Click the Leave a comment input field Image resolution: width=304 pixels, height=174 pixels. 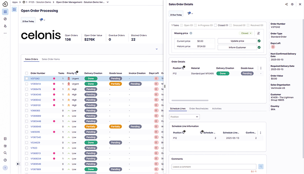(213, 166)
